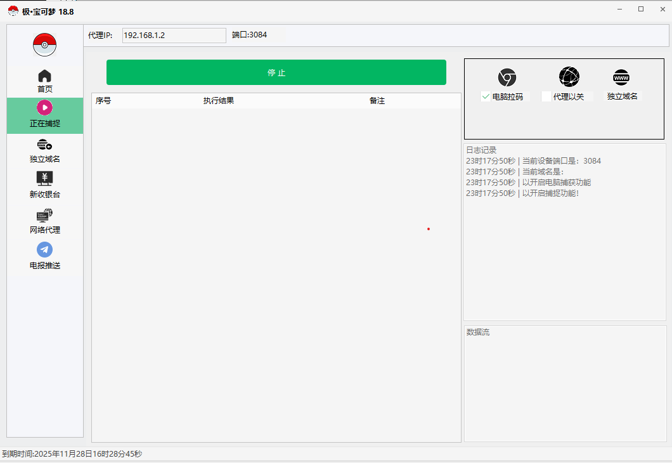Select the 新收银台 monitor icon
Viewport: 672px width, 463px height.
pyautogui.click(x=44, y=178)
